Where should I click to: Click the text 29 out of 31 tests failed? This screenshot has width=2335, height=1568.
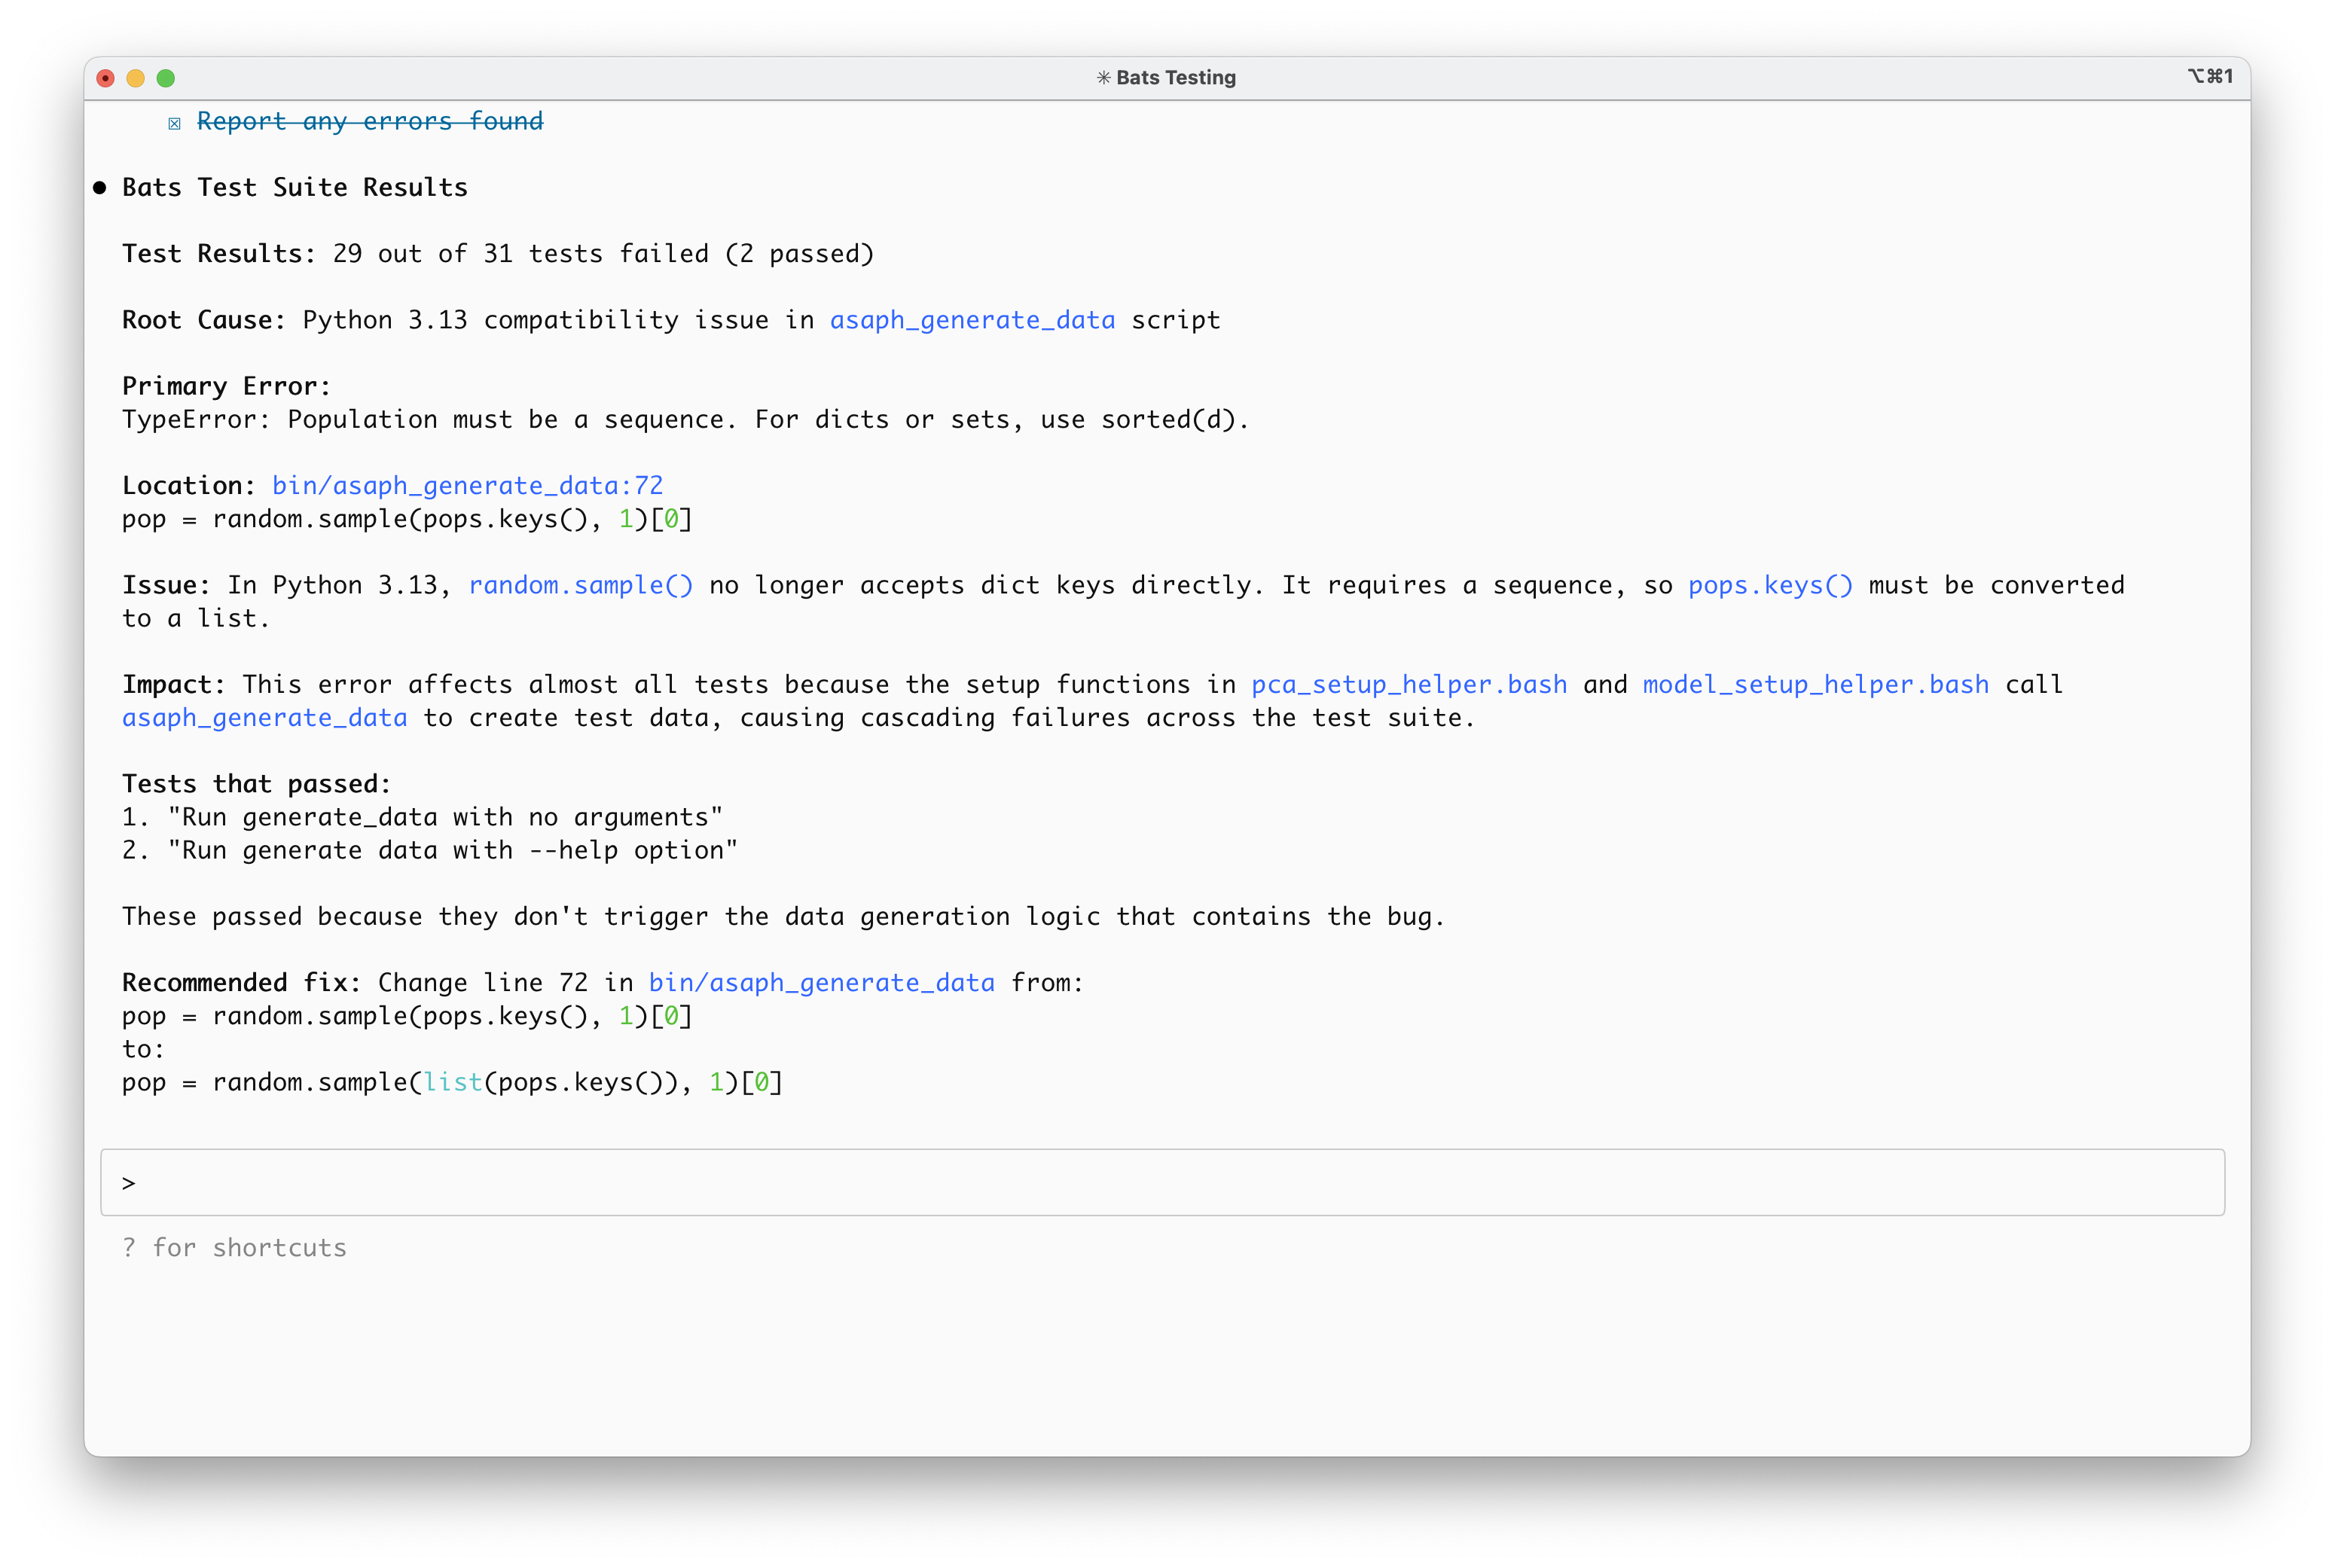click(521, 253)
